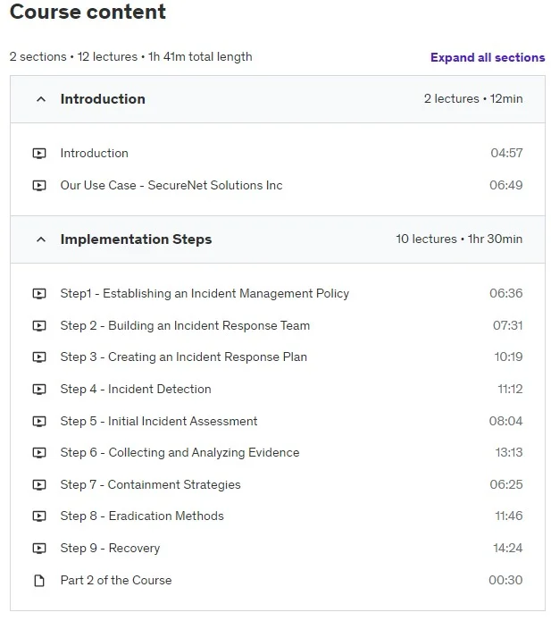This screenshot has height=621, width=551.
Task: Open Step 7 - Containment Strategies lecture
Action: (x=150, y=485)
